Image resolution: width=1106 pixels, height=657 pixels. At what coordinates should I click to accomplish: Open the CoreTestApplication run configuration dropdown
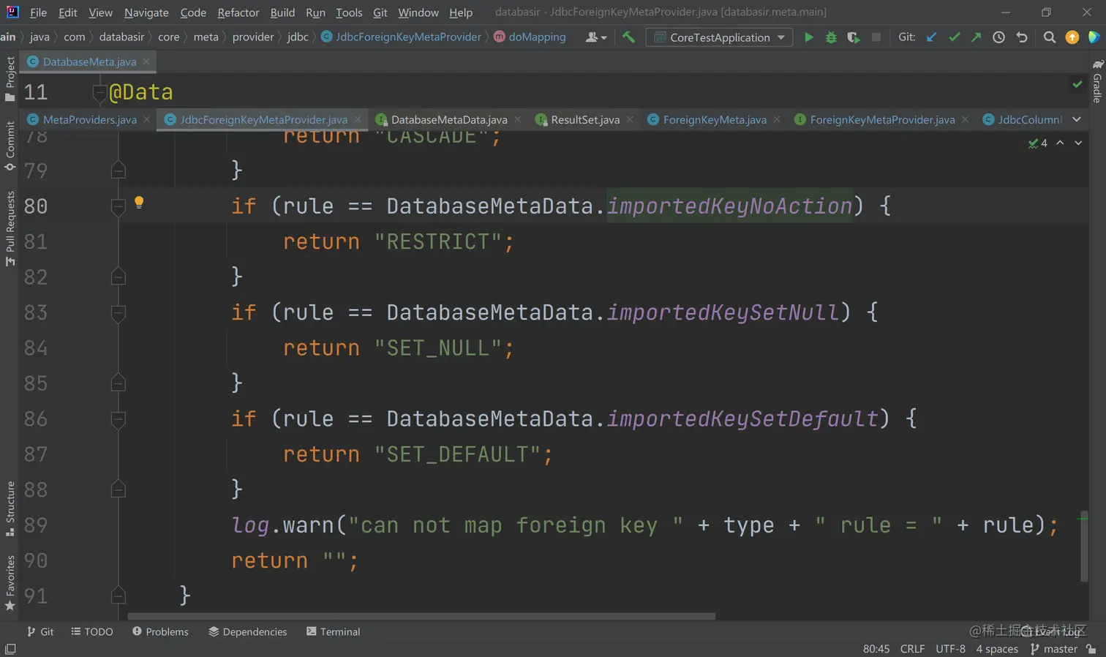(x=719, y=37)
